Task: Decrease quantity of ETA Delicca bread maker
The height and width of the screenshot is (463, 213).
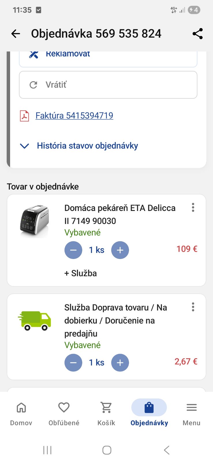Action: click(x=73, y=250)
